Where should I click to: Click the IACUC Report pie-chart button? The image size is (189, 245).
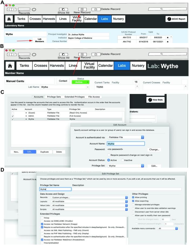coord(176,19)
